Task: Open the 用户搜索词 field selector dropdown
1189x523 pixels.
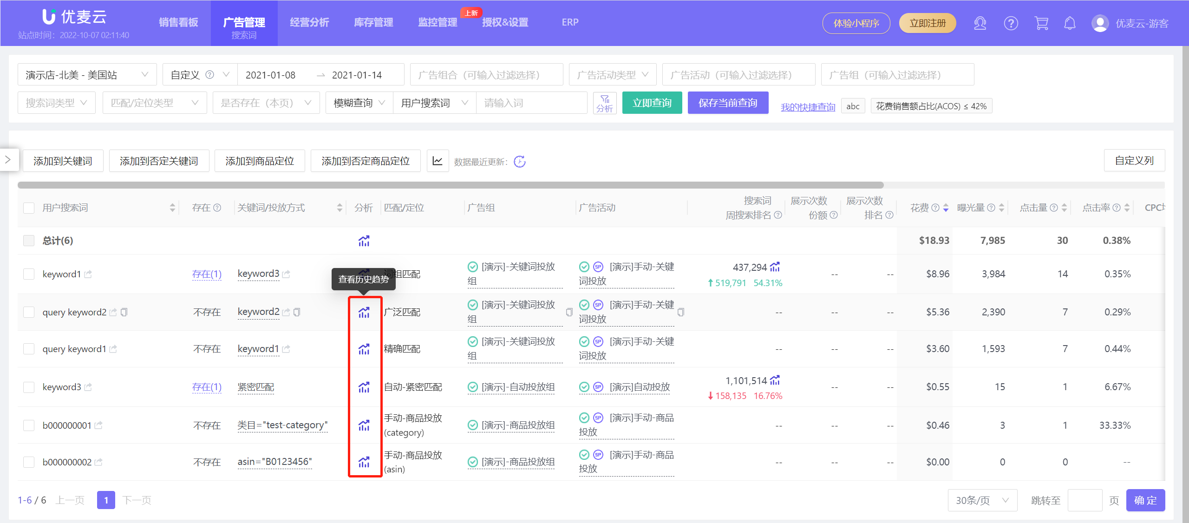Action: [x=435, y=103]
